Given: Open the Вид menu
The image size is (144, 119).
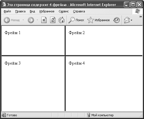Looking at the screenshot, I should tap(32, 11).
